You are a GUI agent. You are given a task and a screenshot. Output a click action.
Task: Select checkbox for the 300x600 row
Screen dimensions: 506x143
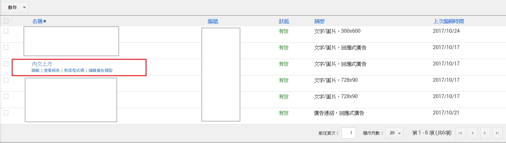pos(6,31)
